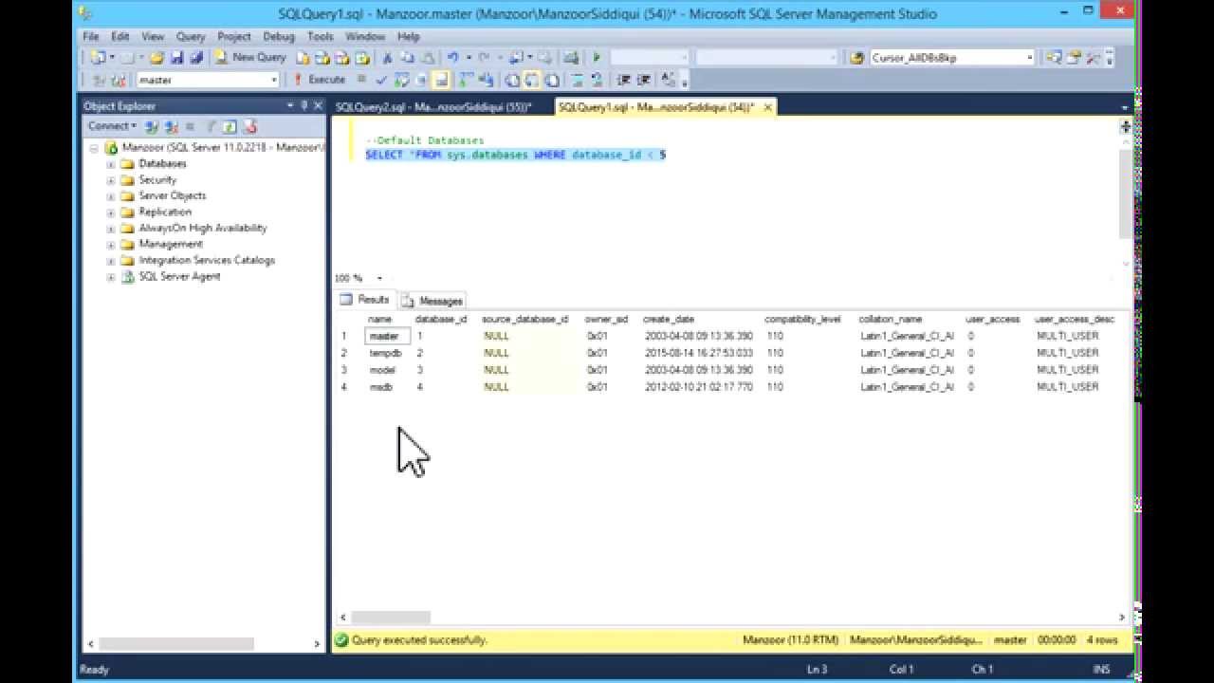Toggle Results to Text option
The width and height of the screenshot is (1214, 683).
(x=511, y=80)
